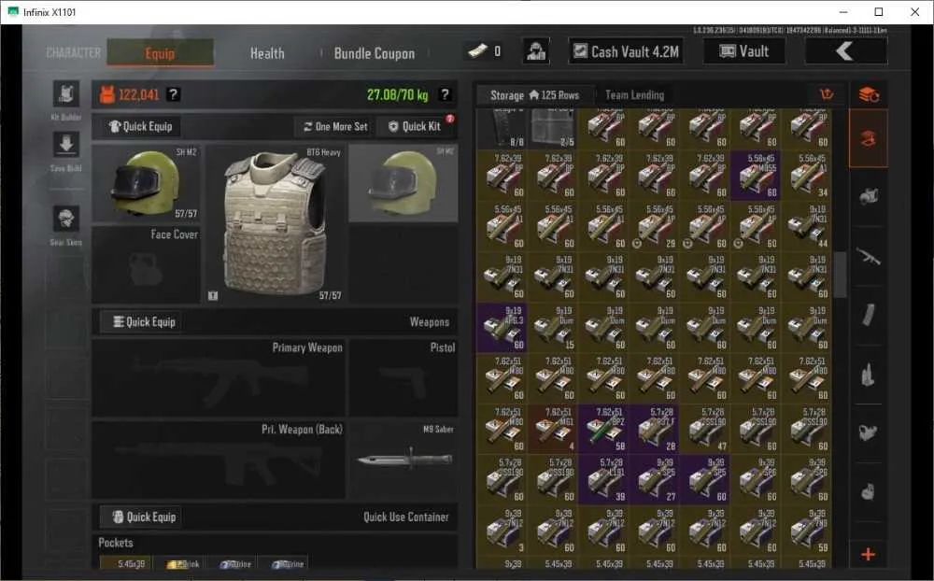Open the Quick Kit button
Viewport: 934px width, 581px height.
pyautogui.click(x=415, y=126)
